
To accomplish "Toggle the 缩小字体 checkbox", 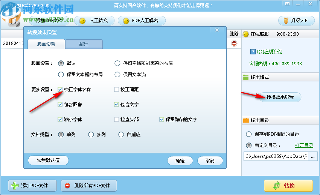I will click(60, 119).
